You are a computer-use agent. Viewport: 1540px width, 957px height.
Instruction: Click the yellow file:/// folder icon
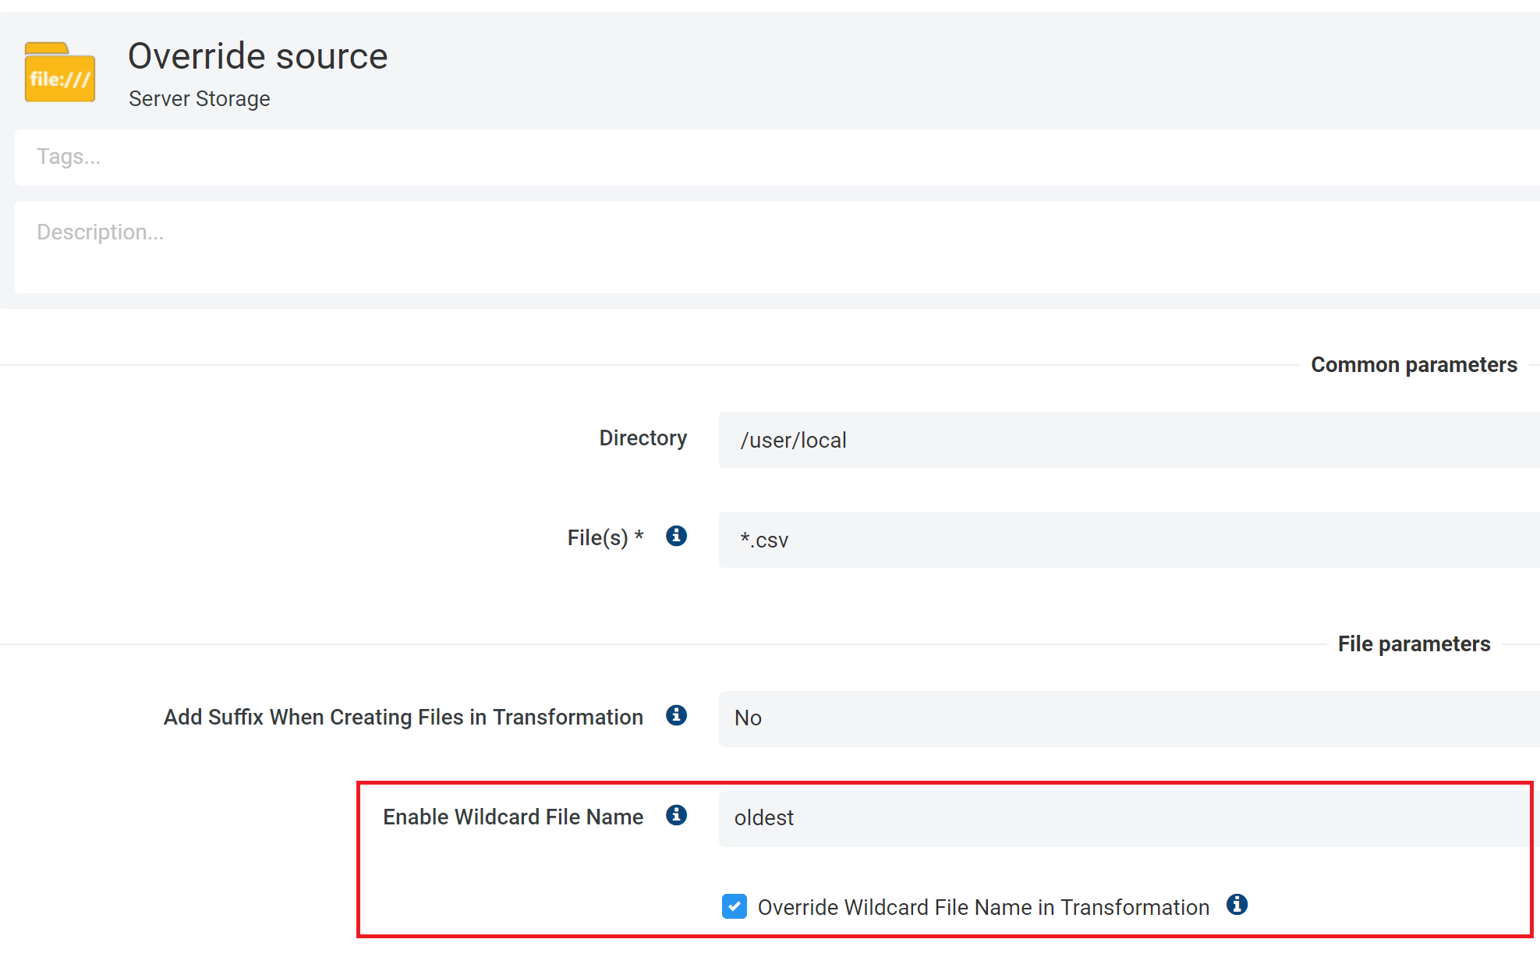click(x=60, y=73)
